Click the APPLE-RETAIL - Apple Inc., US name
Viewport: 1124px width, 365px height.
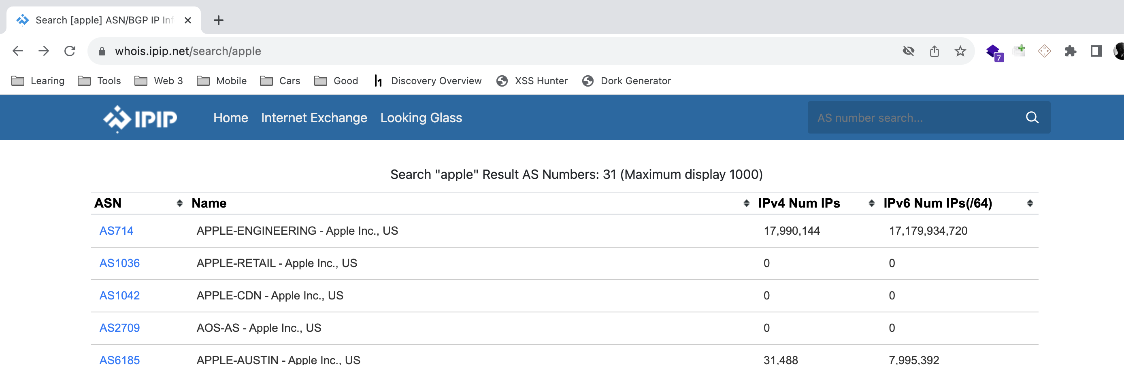pos(277,263)
